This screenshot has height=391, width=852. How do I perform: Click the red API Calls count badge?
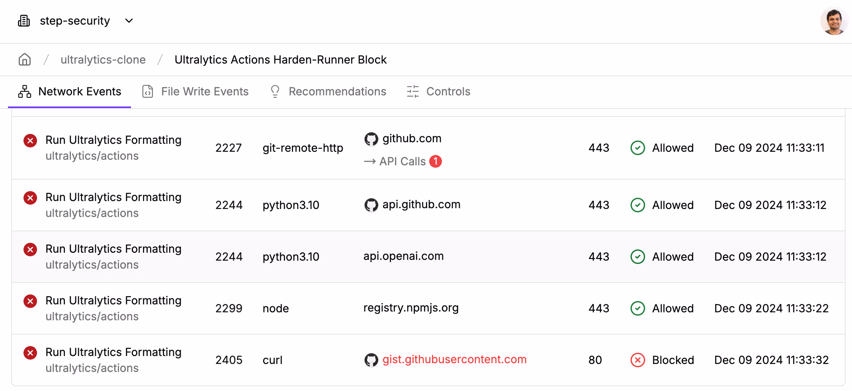click(x=436, y=161)
